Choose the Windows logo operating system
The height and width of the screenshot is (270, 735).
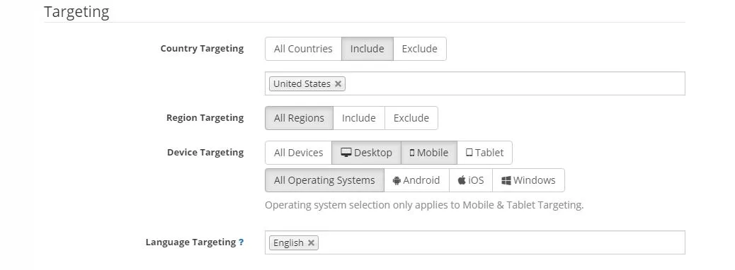(528, 180)
